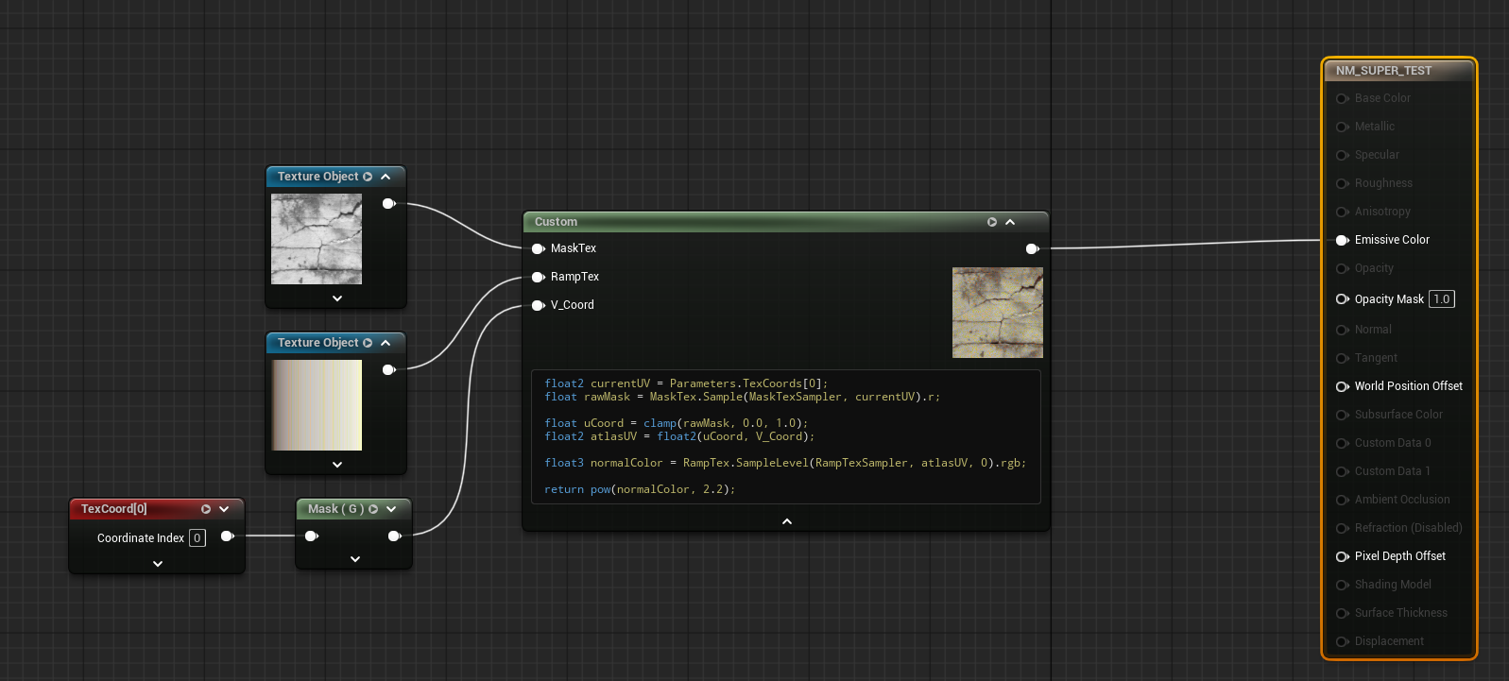Toggle the preview icon on Mask (G) header

(x=373, y=509)
